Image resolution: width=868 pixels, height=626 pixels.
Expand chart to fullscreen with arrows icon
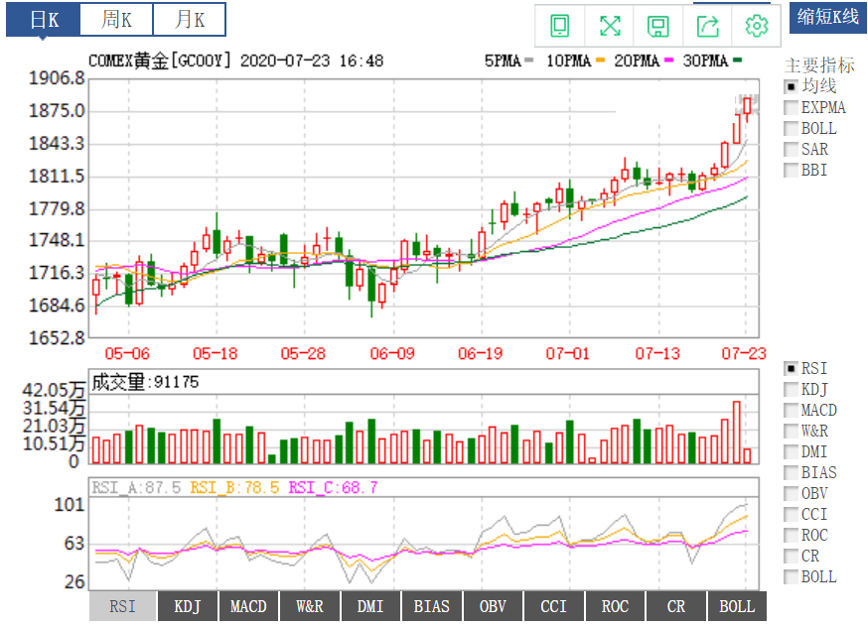click(609, 26)
